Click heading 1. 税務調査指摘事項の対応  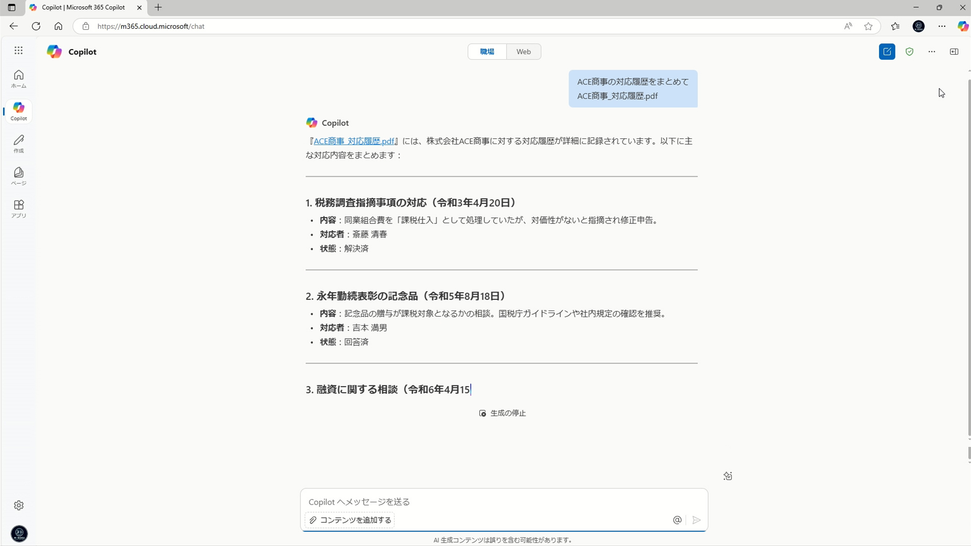[412, 203]
